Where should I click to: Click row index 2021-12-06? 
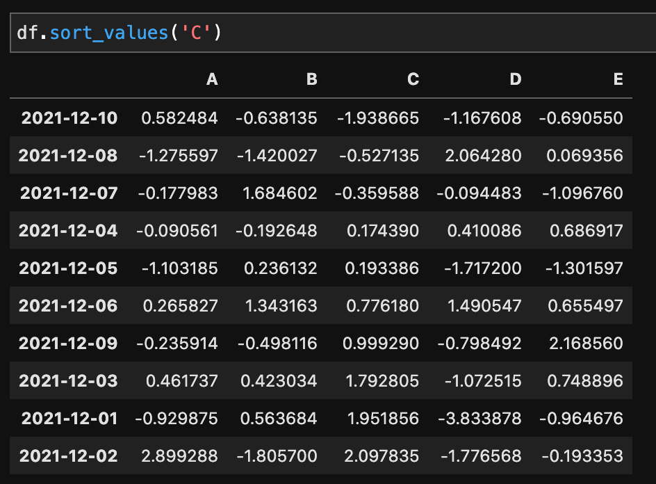pos(68,306)
